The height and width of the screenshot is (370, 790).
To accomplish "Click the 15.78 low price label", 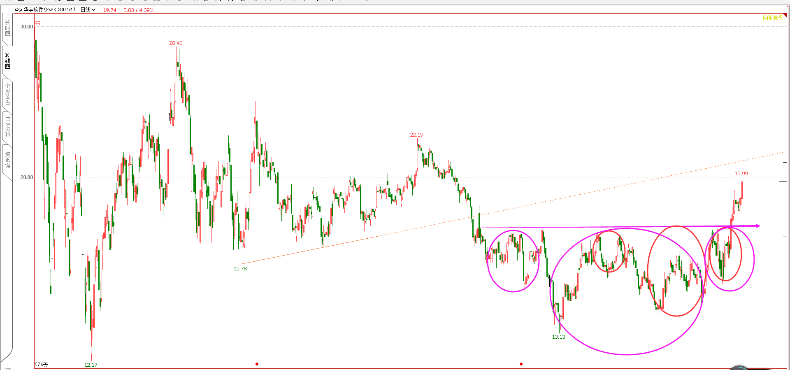I will click(x=240, y=269).
